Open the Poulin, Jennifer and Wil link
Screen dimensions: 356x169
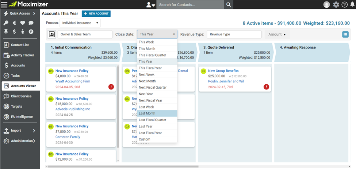click(x=226, y=81)
